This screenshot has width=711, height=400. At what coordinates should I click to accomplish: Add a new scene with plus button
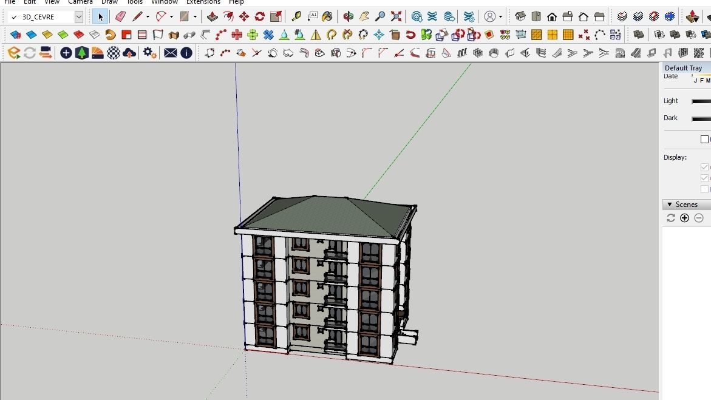685,218
